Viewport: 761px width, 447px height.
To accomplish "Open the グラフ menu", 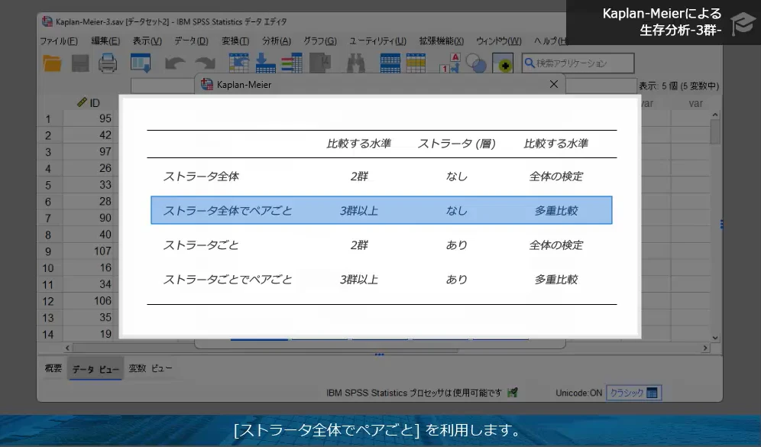I will click(319, 40).
